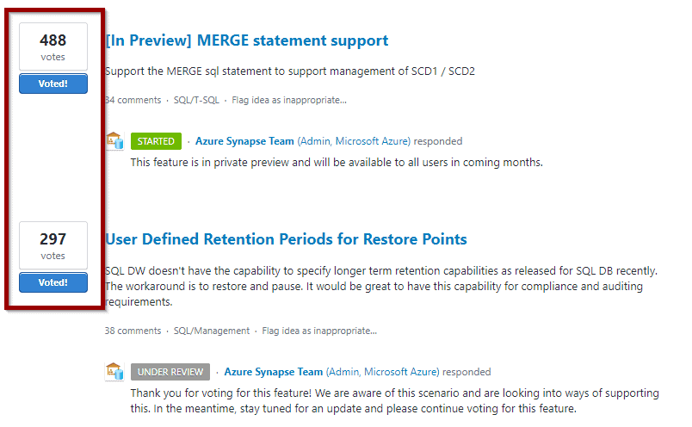Click the 488 votes counter box
The image size is (692, 427).
(53, 46)
